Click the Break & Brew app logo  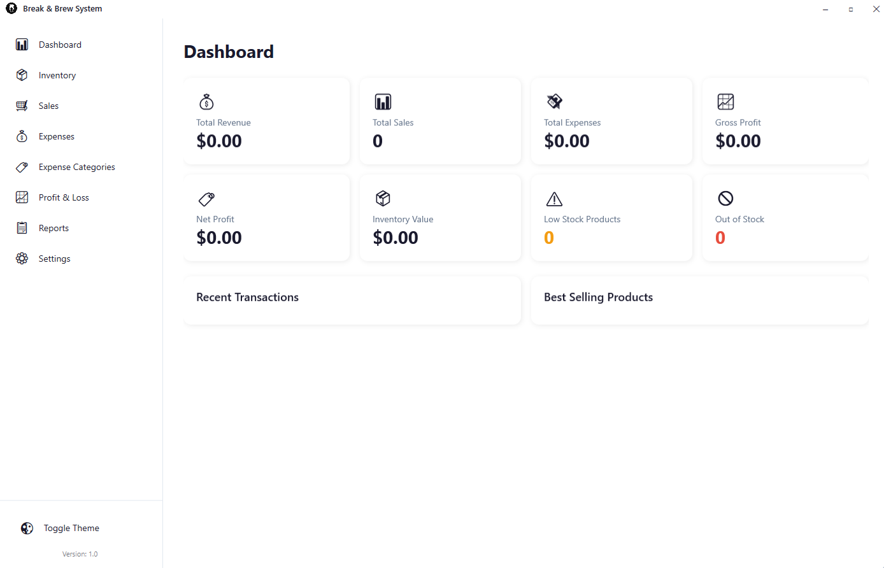(x=11, y=8)
